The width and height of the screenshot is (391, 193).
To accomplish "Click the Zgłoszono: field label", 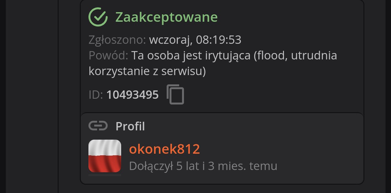I will 117,40.
